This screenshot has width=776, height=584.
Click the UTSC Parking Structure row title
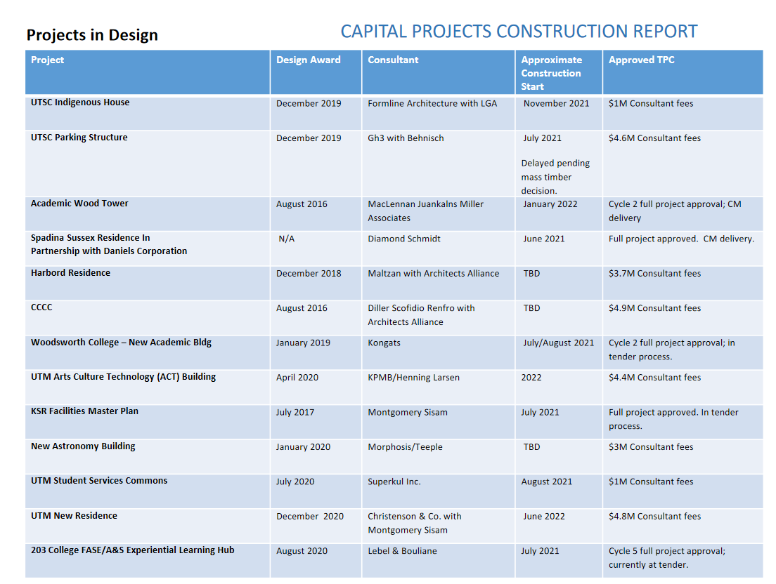click(79, 138)
